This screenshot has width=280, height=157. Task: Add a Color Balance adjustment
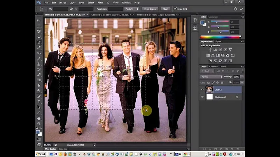pos(213,55)
